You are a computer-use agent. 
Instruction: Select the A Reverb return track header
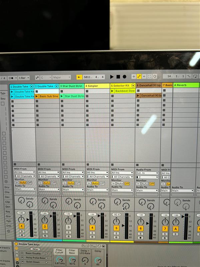[185, 85]
